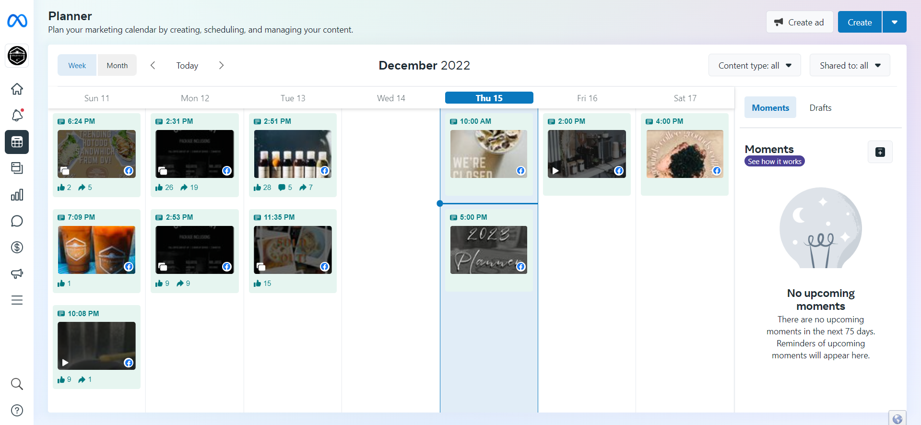Click the globe icon in corner
This screenshot has width=921, height=425.
point(897,419)
